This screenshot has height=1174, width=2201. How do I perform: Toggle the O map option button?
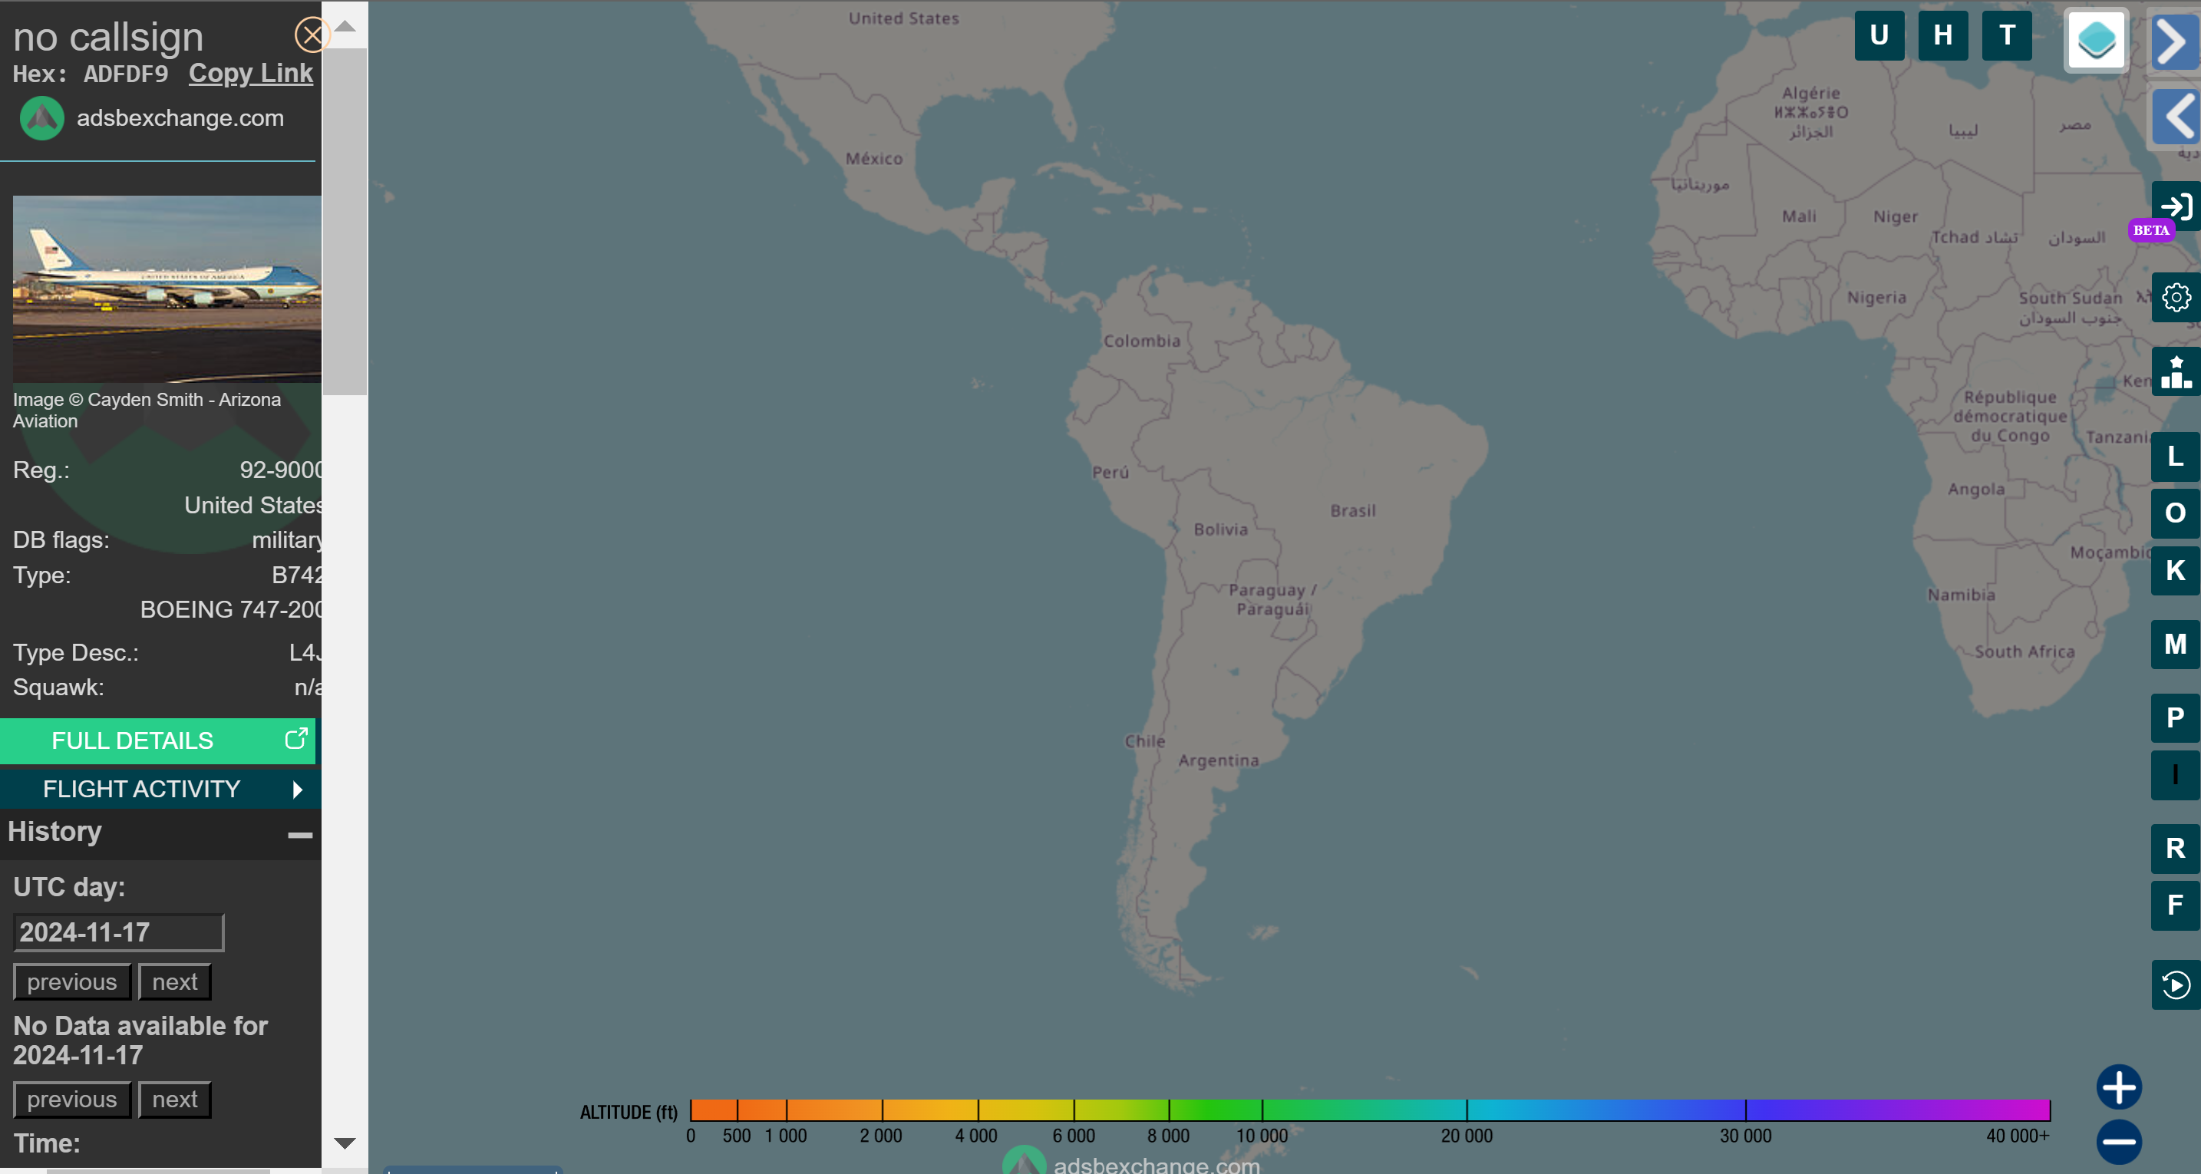(2176, 513)
